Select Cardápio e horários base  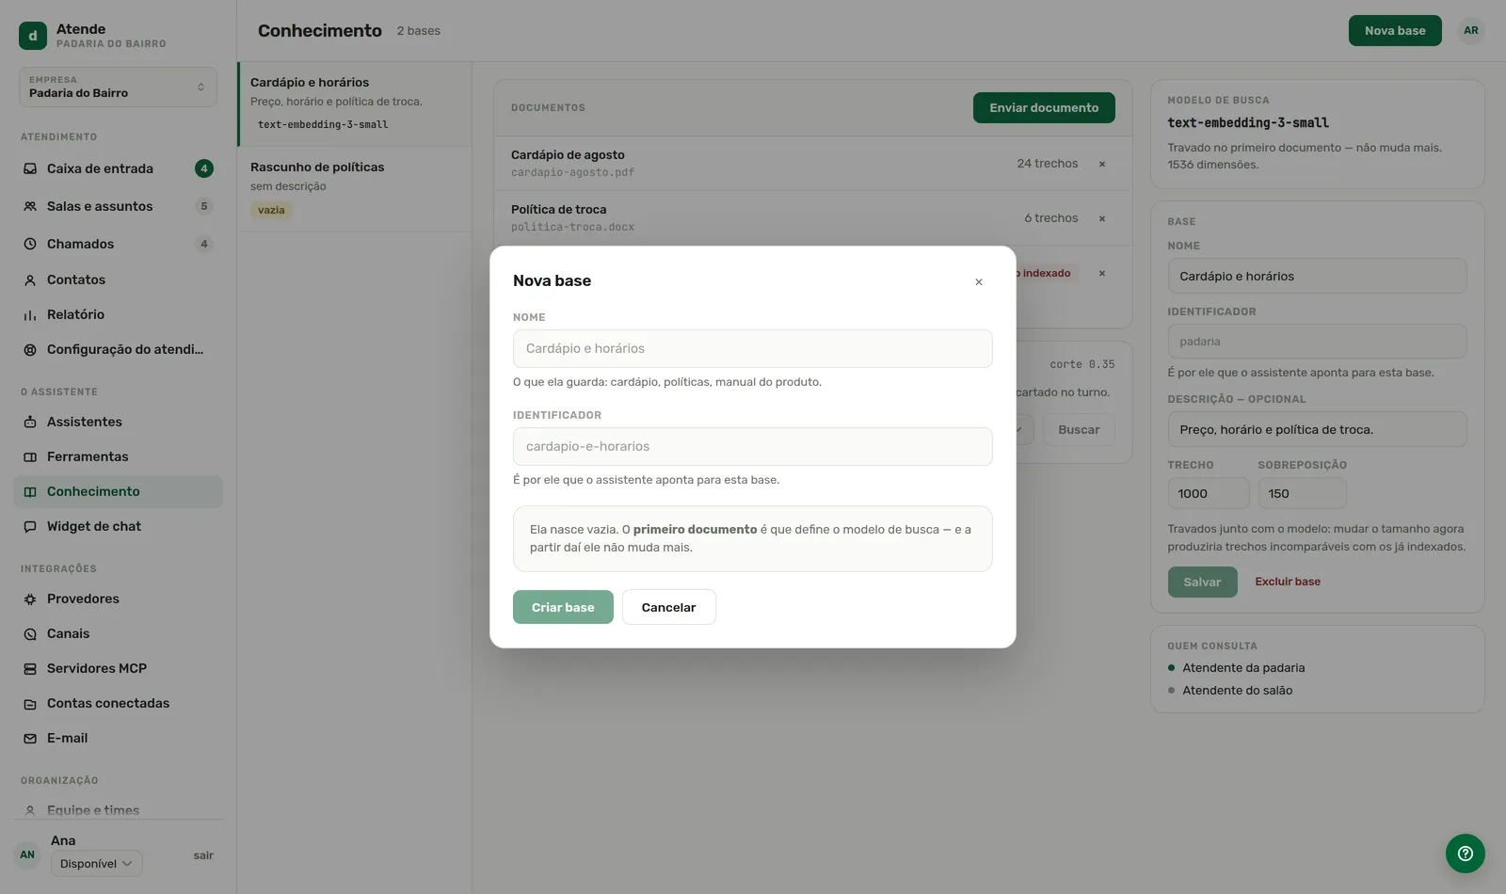[355, 104]
